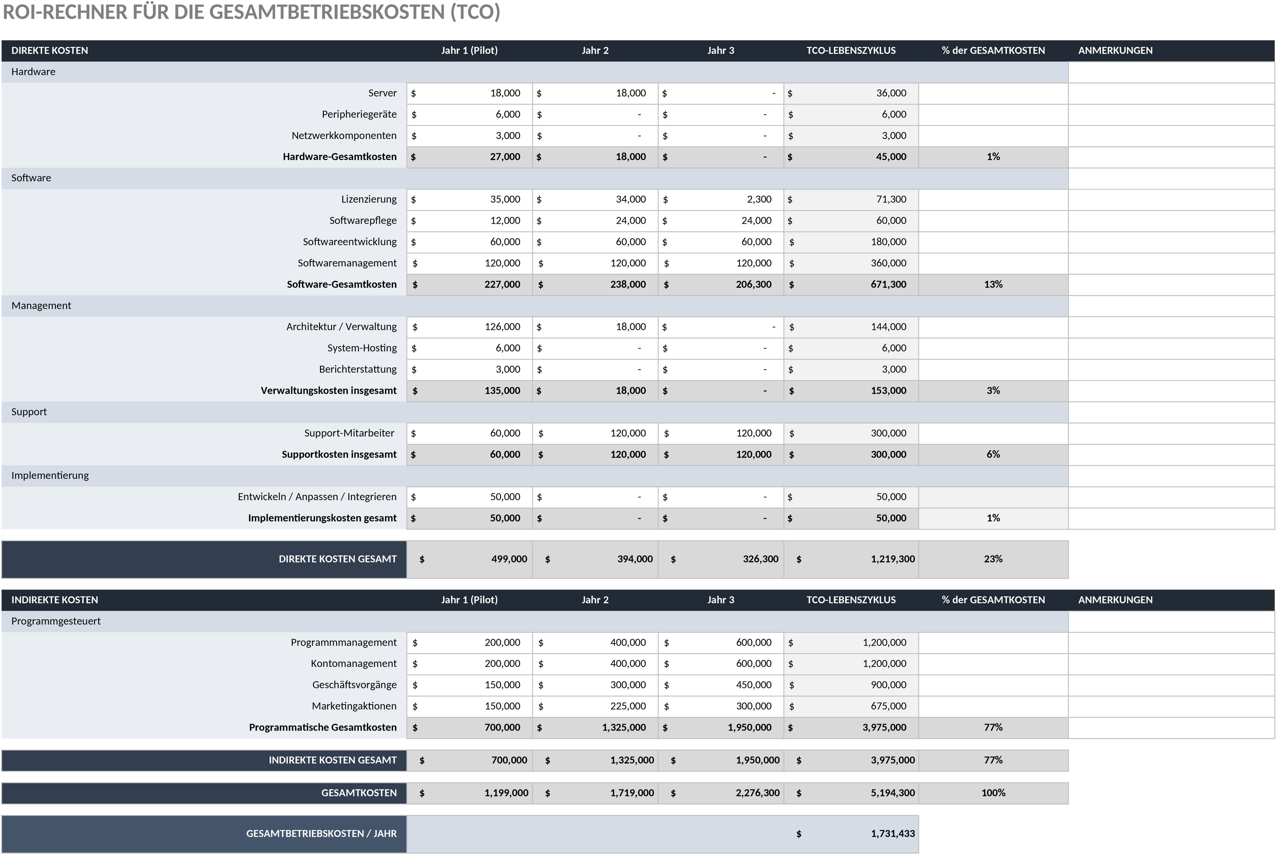Click Software-Gesamtkosten Jahr 3 value 206,300
1276x854 pixels.
(721, 284)
